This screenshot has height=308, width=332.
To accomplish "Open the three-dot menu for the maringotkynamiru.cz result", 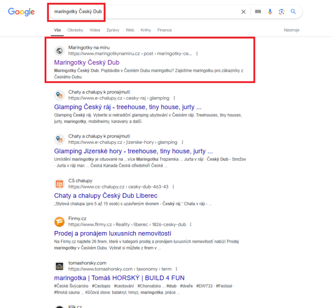I will [x=197, y=53].
